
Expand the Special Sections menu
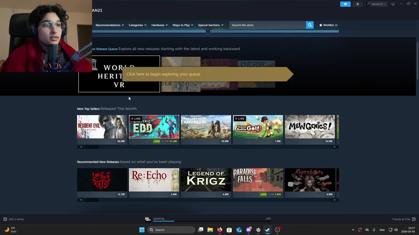tap(210, 25)
